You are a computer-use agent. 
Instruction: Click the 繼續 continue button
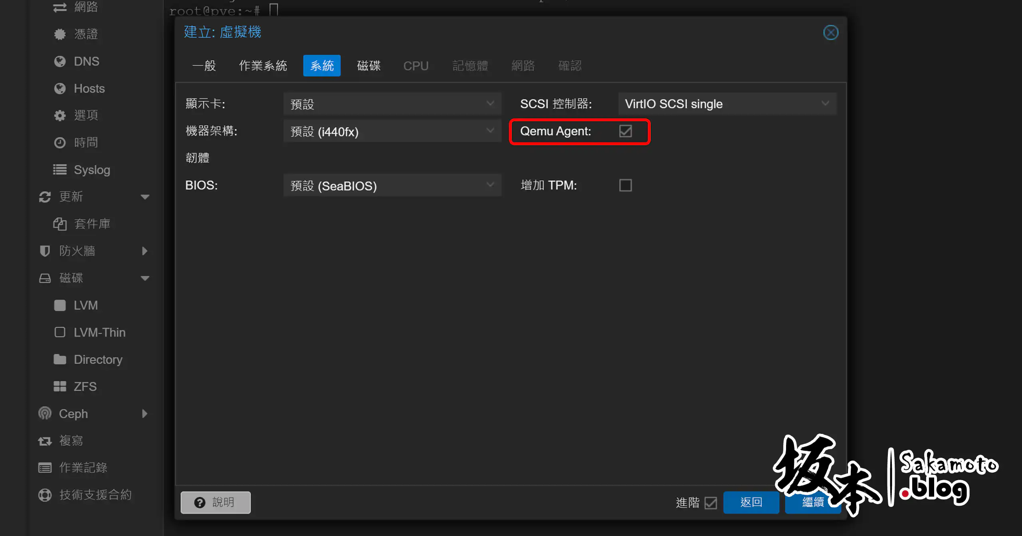tap(813, 503)
